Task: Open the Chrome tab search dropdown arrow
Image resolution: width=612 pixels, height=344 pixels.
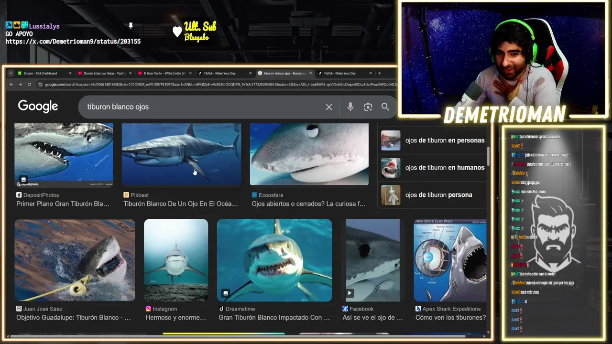Action: (x=11, y=73)
